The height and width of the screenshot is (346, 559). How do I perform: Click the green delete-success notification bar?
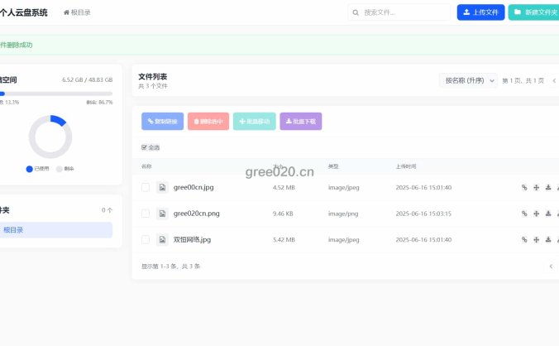[x=279, y=45]
